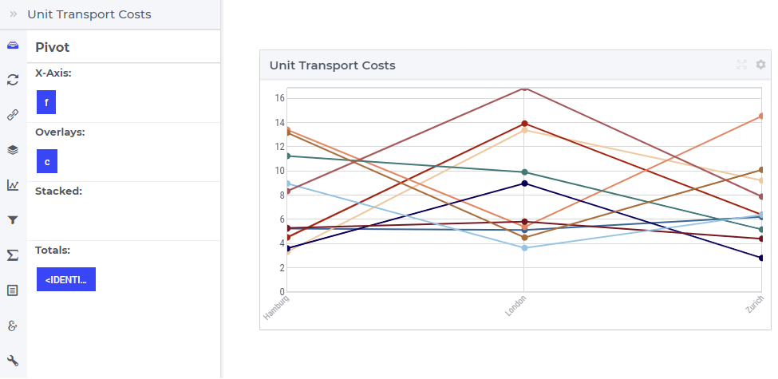This screenshot has height=379, width=778.
Task: Click the top London data point
Action: (524, 89)
